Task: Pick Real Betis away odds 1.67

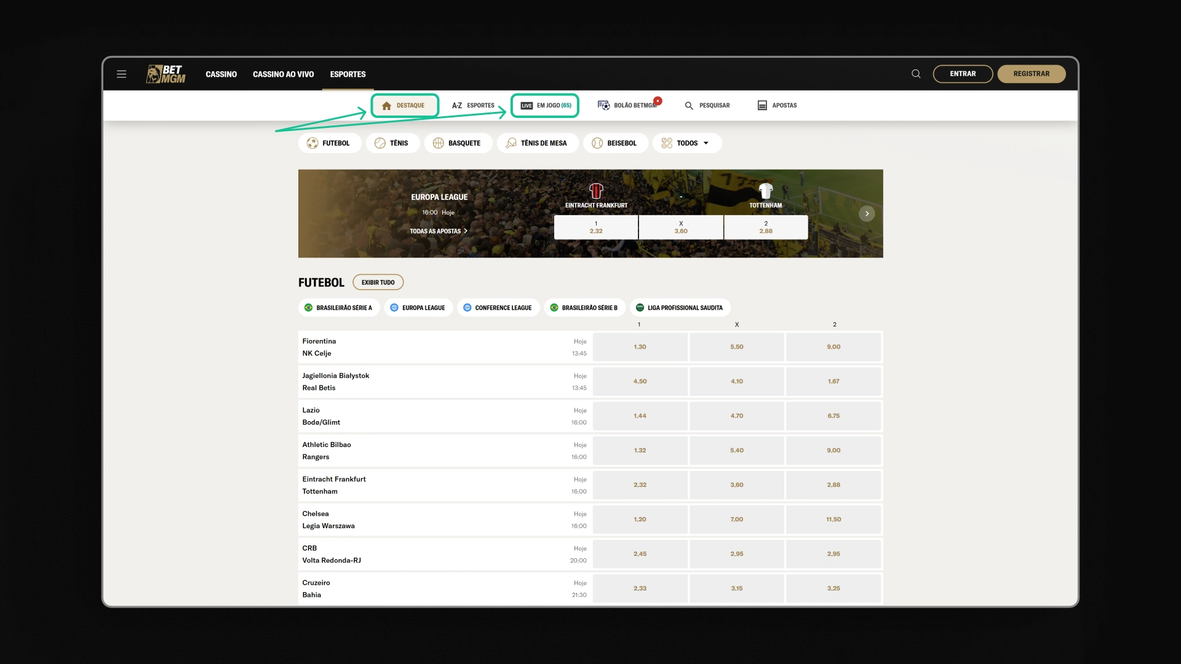Action: click(x=833, y=381)
